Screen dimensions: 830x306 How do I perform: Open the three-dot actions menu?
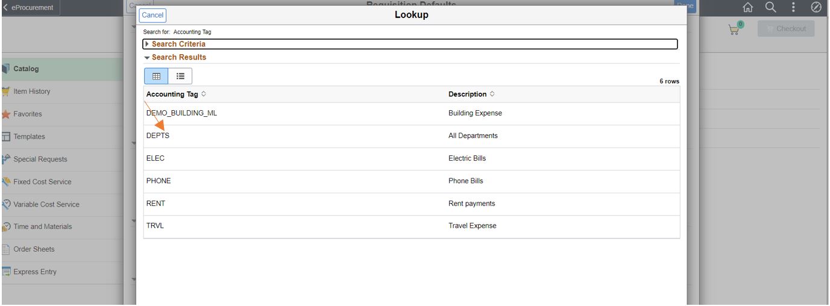[794, 7]
